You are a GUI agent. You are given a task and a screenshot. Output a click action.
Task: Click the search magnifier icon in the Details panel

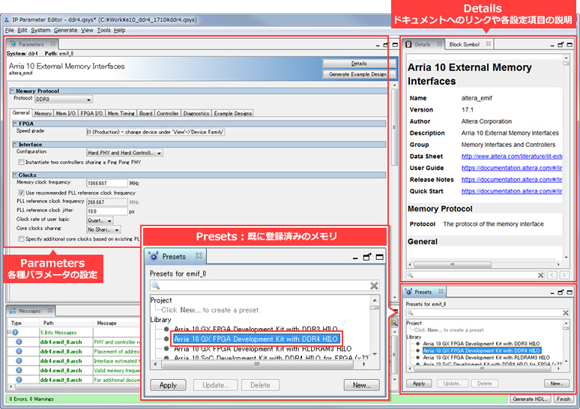[411, 275]
